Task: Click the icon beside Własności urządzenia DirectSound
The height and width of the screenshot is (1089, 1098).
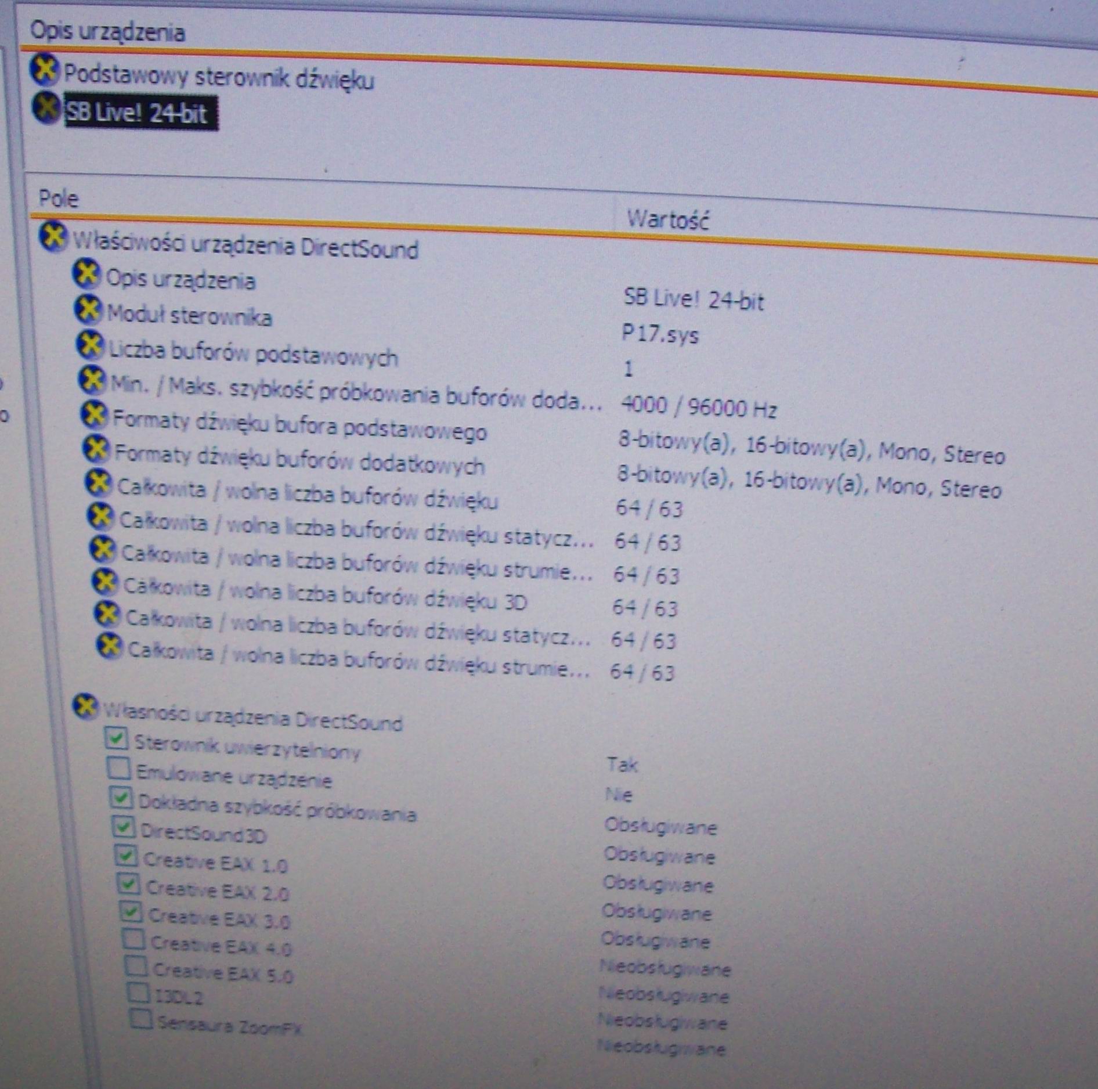Action: click(85, 706)
